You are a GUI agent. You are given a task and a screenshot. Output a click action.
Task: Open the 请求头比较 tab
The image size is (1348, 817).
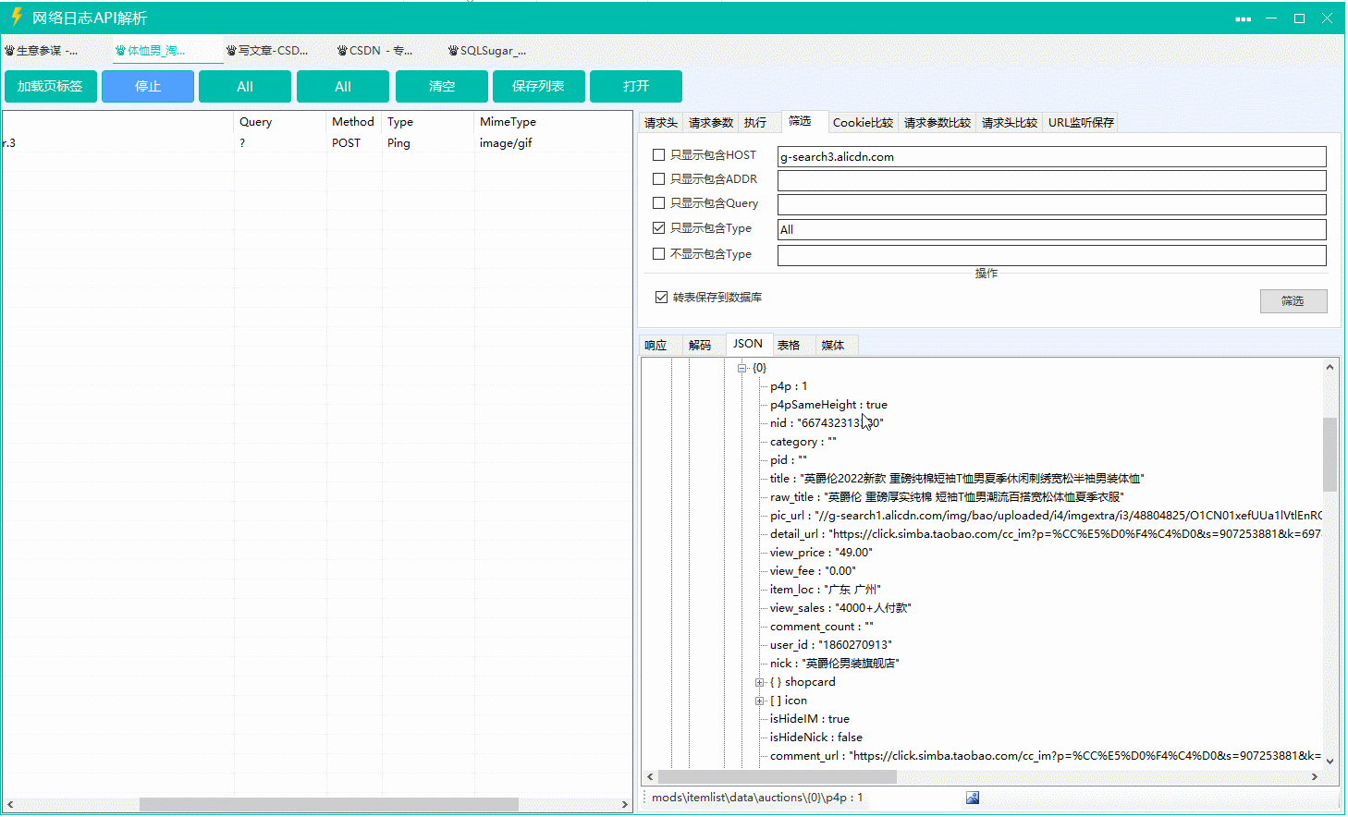[1010, 123]
